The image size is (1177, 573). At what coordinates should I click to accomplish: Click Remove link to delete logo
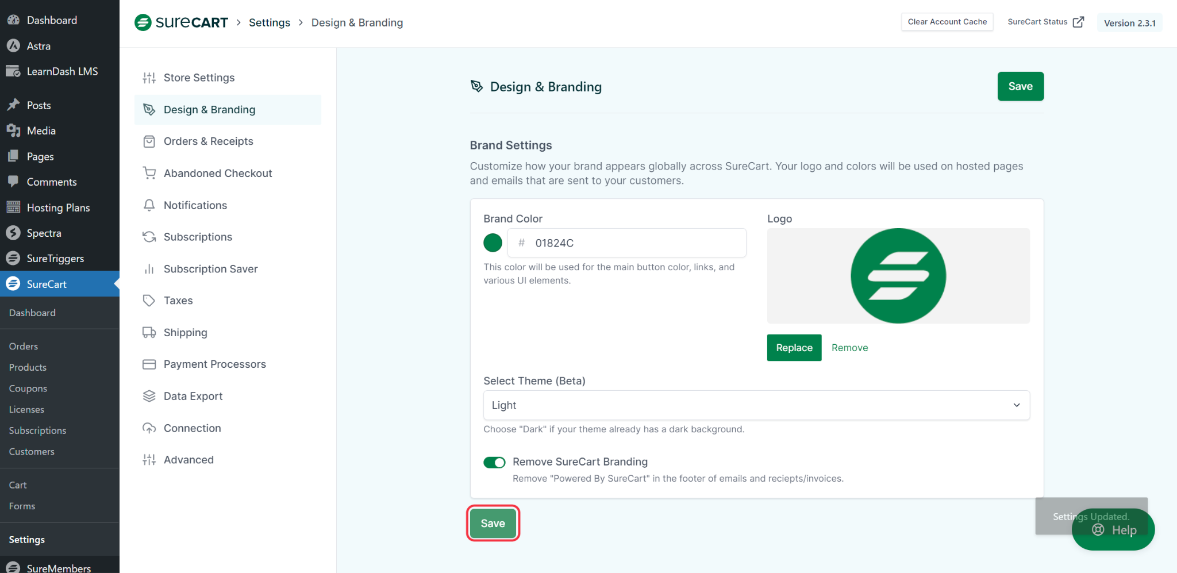tap(849, 348)
